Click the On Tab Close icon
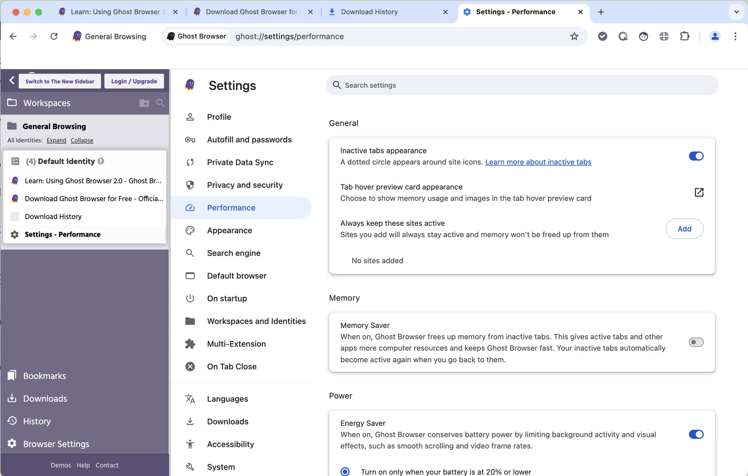Screen dimensions: 748x476 pos(190,366)
